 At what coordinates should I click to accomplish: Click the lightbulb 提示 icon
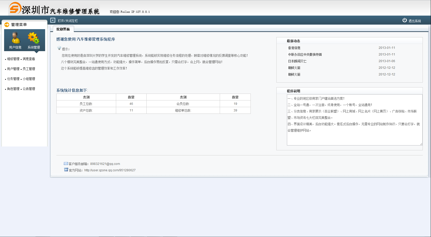tap(59, 48)
